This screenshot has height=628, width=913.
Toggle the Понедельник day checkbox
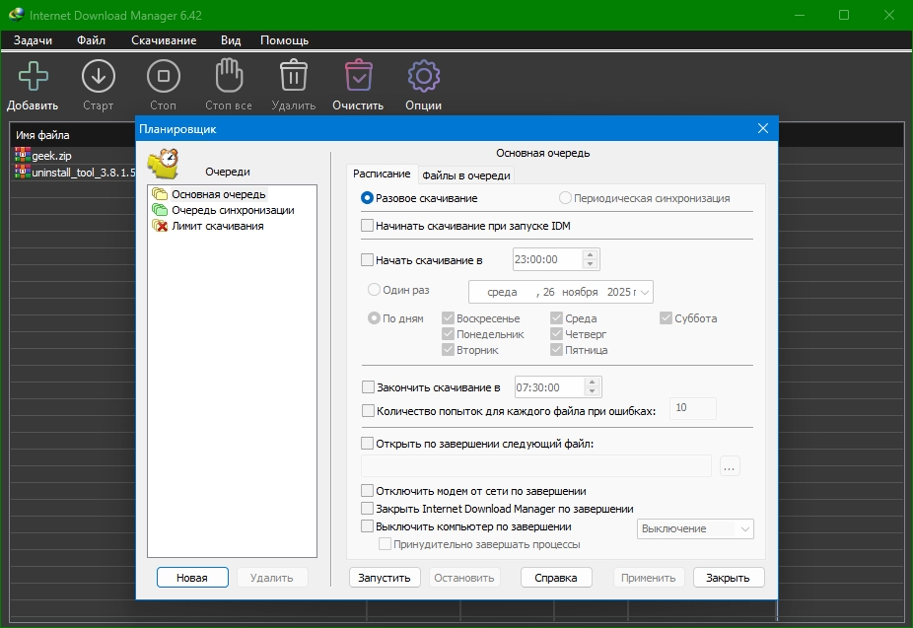click(448, 334)
